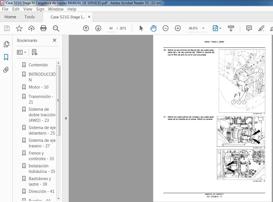The image size is (273, 202).
Task: Open INTRODUCCIÓN bookmark
Action: (42, 77)
